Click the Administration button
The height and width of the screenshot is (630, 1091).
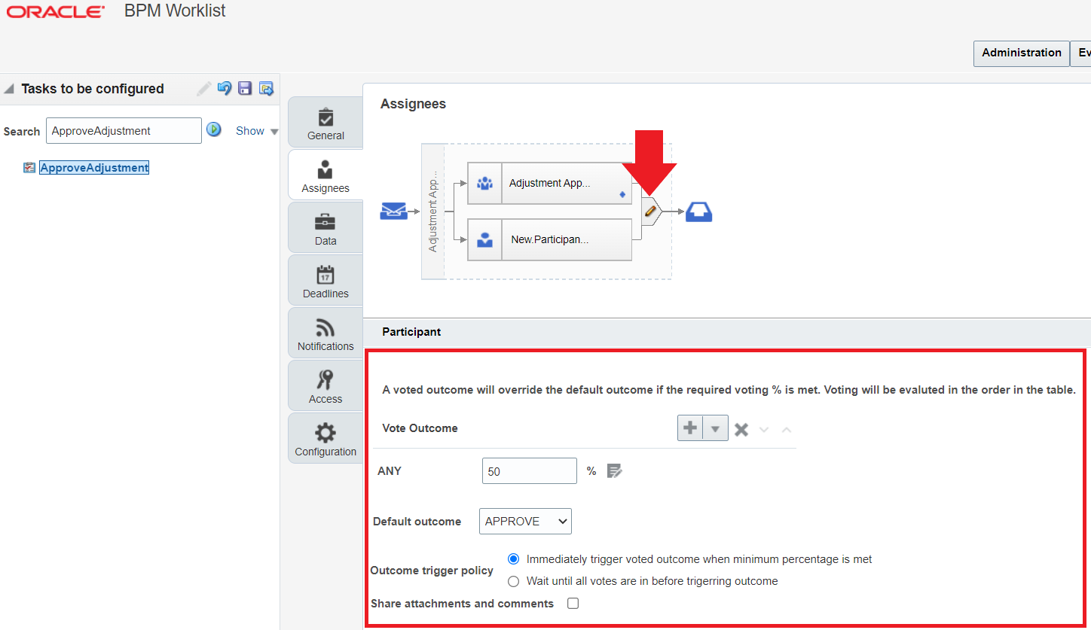coord(1022,53)
